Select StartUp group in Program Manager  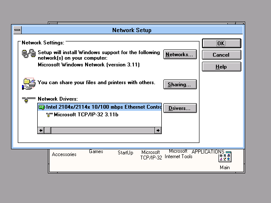125,153
